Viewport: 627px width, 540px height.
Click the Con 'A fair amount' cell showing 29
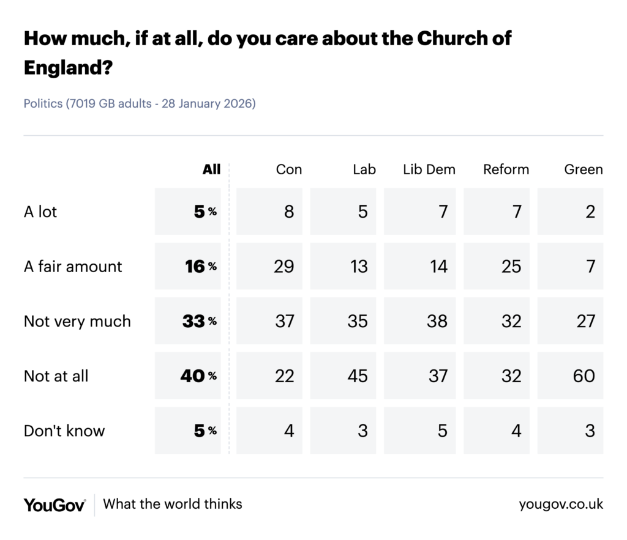point(269,267)
